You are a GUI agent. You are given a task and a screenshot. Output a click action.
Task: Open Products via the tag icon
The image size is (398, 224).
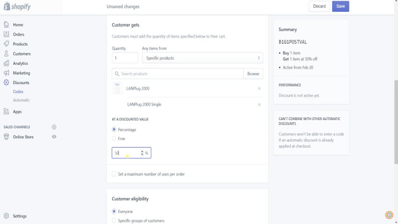[x=6, y=44]
